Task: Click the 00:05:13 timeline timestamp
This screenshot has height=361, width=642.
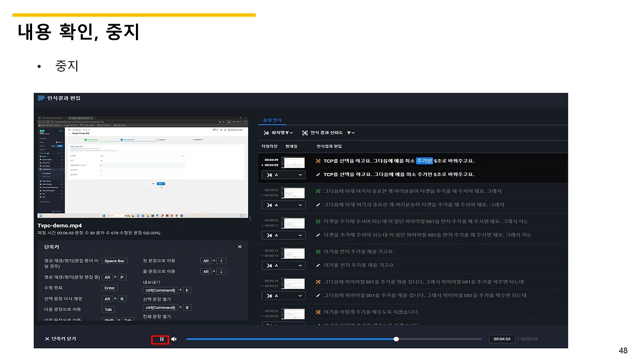Action: (x=271, y=250)
